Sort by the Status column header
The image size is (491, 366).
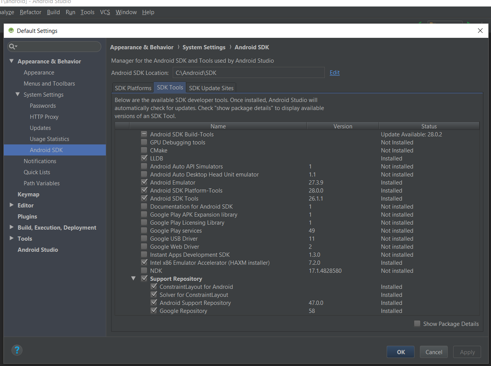429,126
